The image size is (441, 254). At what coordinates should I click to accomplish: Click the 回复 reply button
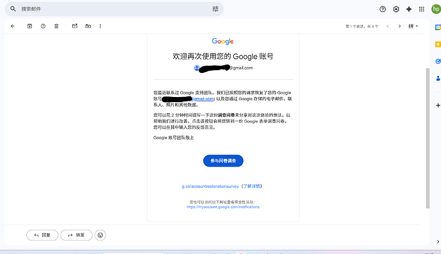pos(42,235)
